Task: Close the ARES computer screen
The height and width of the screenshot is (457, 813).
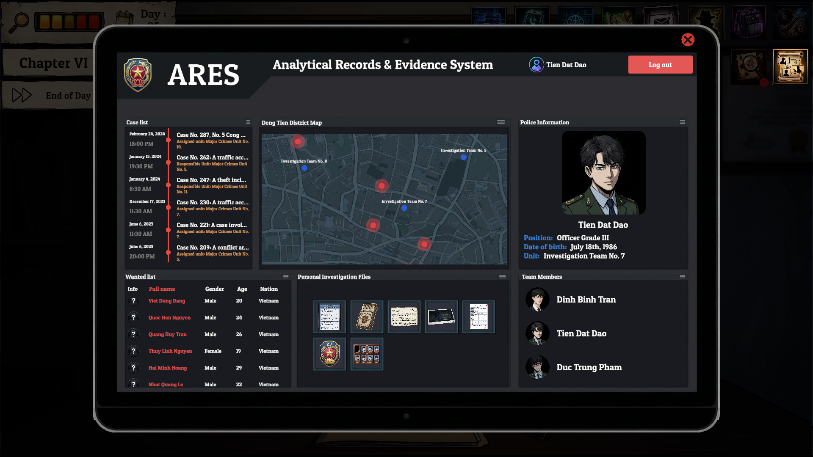Action: [688, 40]
